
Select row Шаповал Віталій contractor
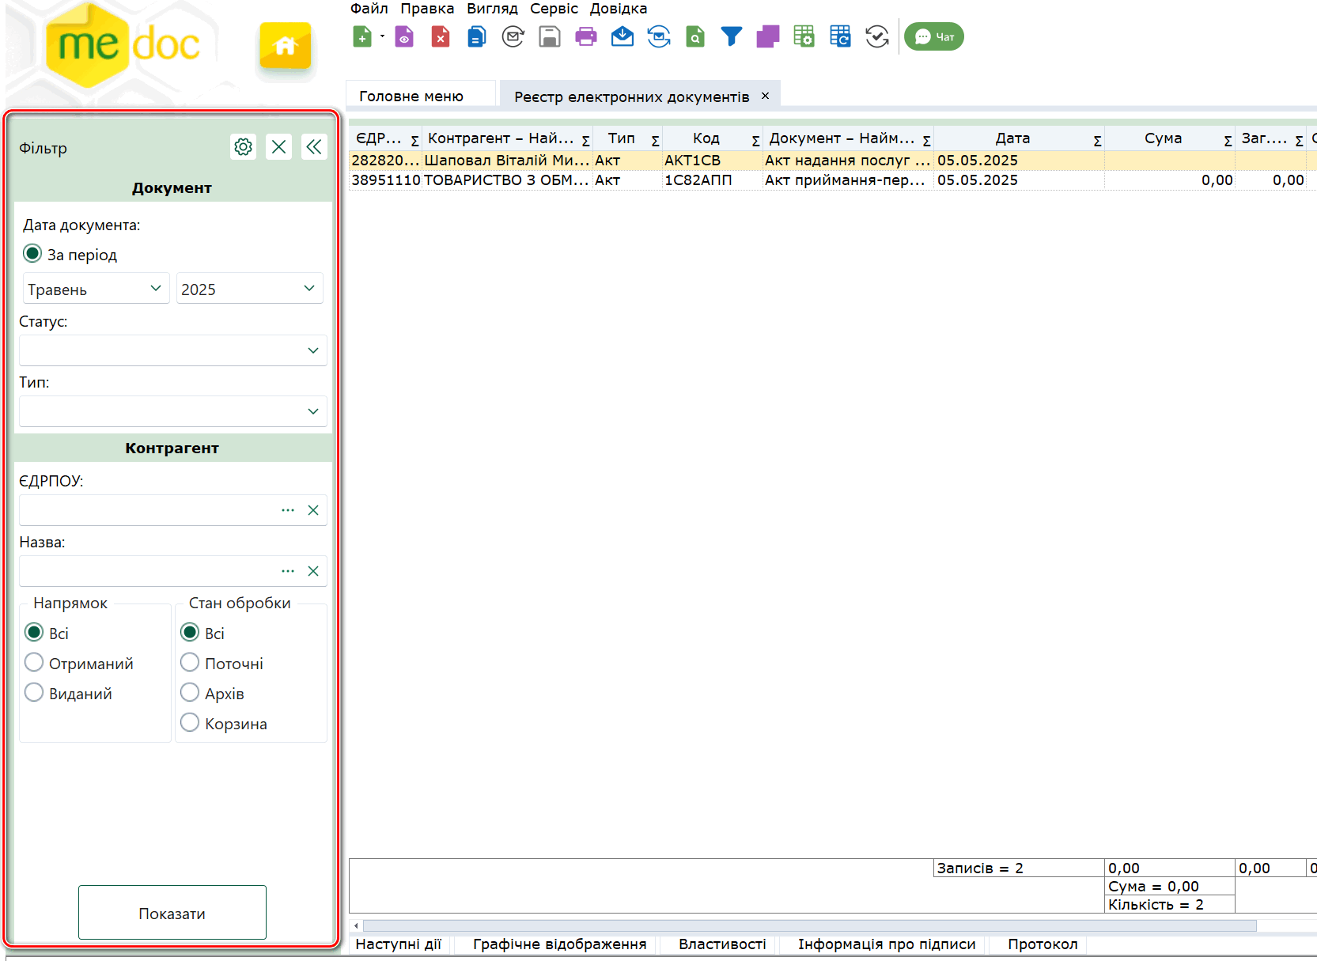(x=832, y=161)
